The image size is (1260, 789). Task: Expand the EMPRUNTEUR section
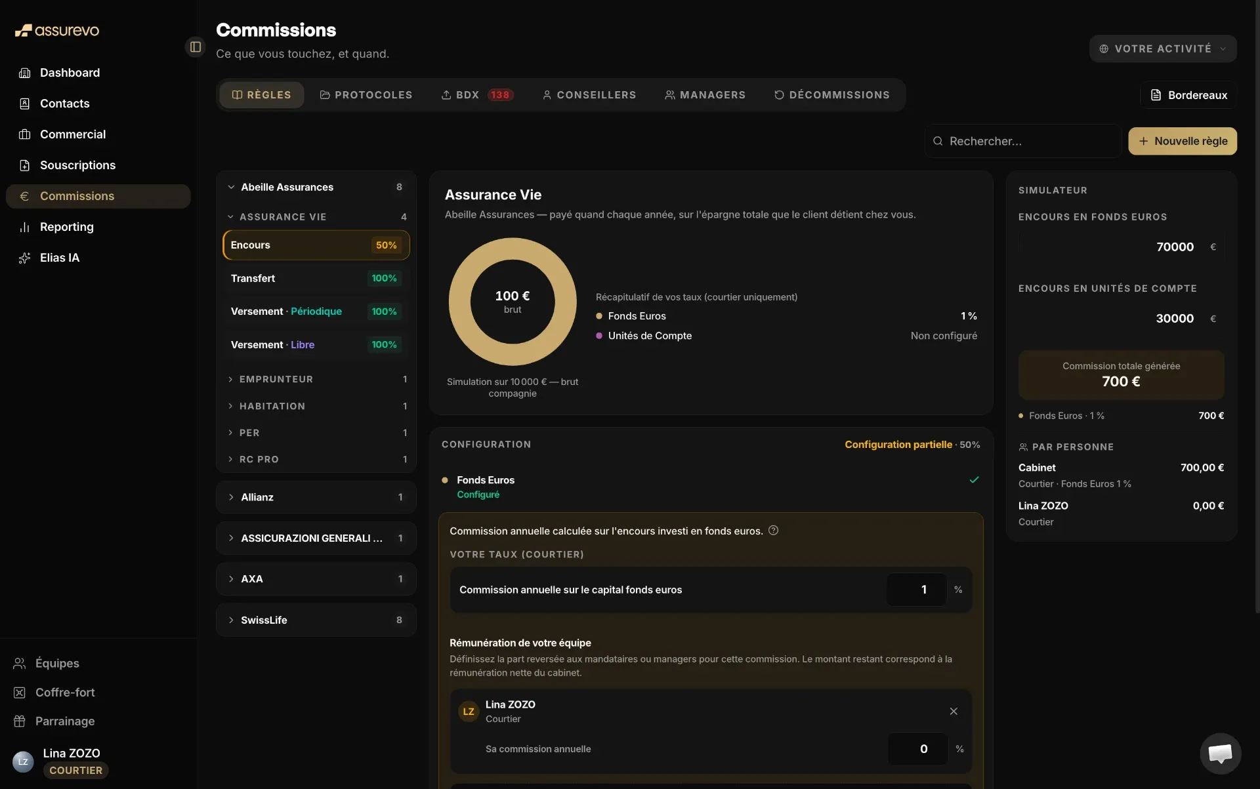316,379
